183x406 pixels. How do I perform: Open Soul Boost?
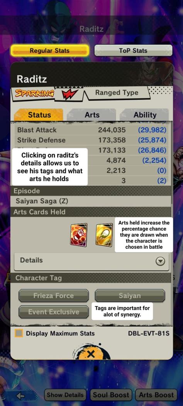(111, 395)
